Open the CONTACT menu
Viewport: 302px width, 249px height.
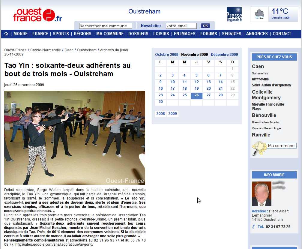click(x=282, y=34)
